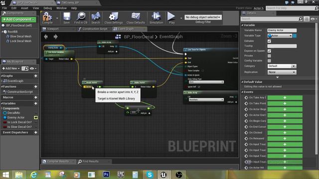Collapse the Graphs section

(x=2, y=76)
